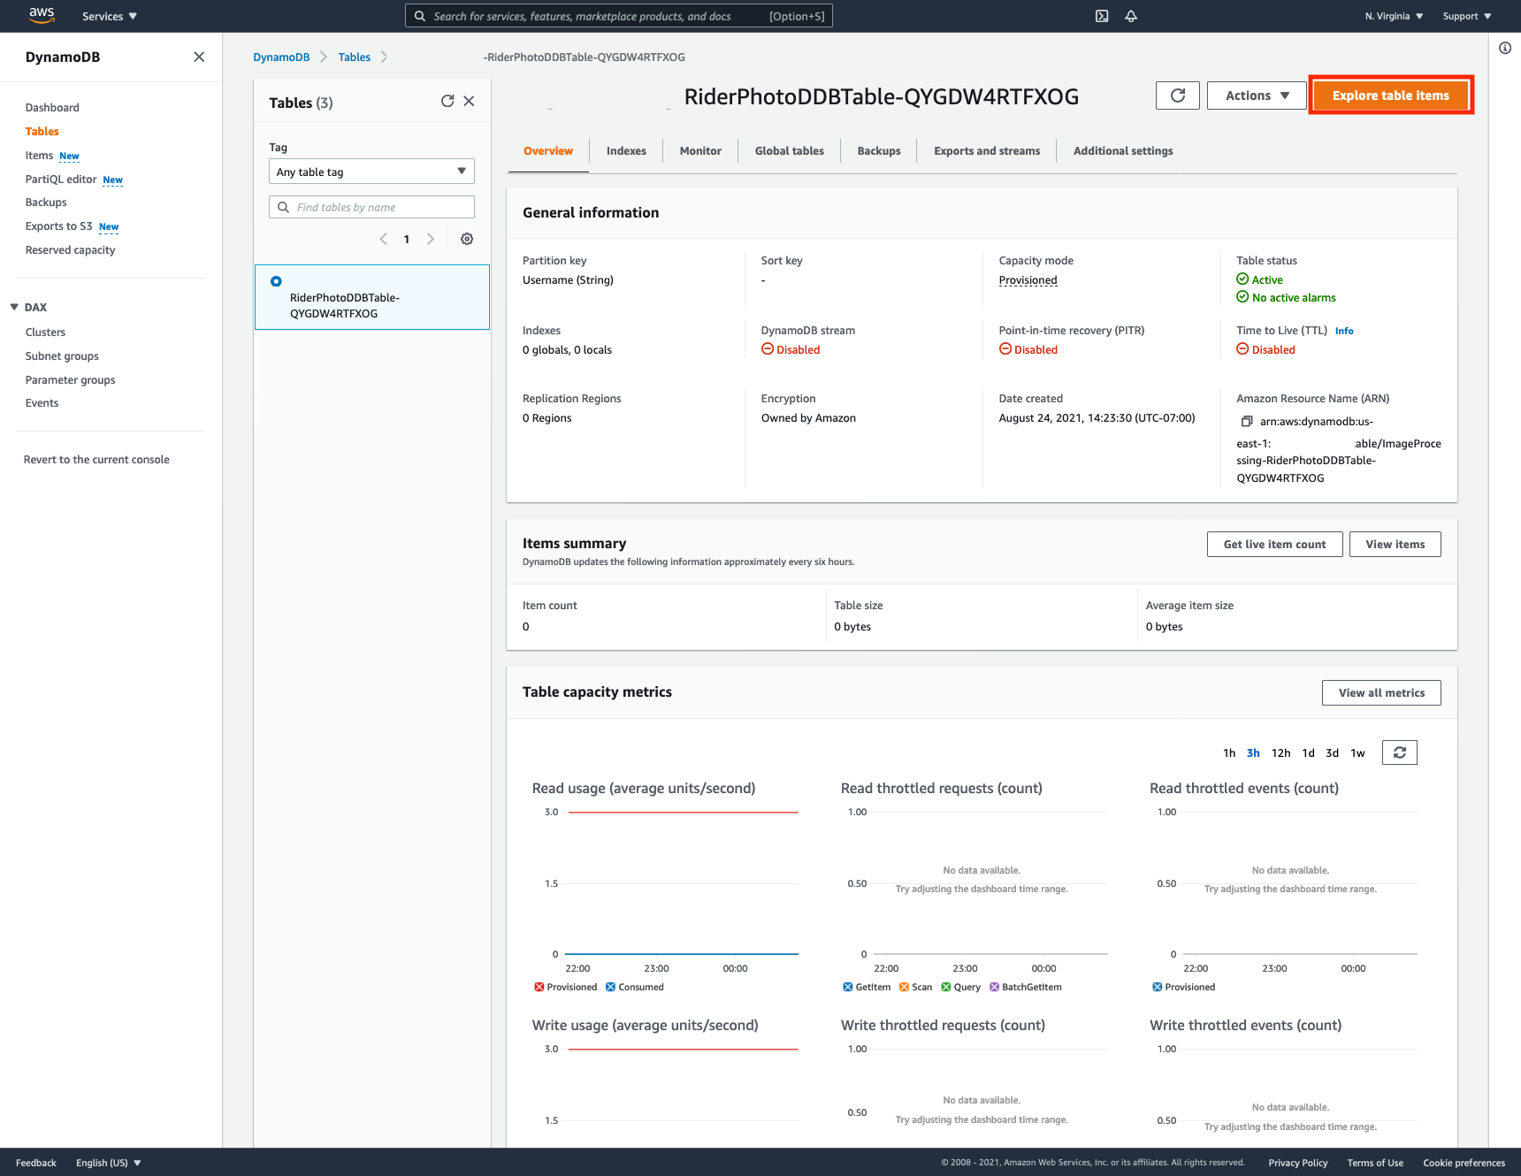Toggle Provisioned series in Read usage legend
Viewport: 1521px width, 1176px height.
point(566,987)
